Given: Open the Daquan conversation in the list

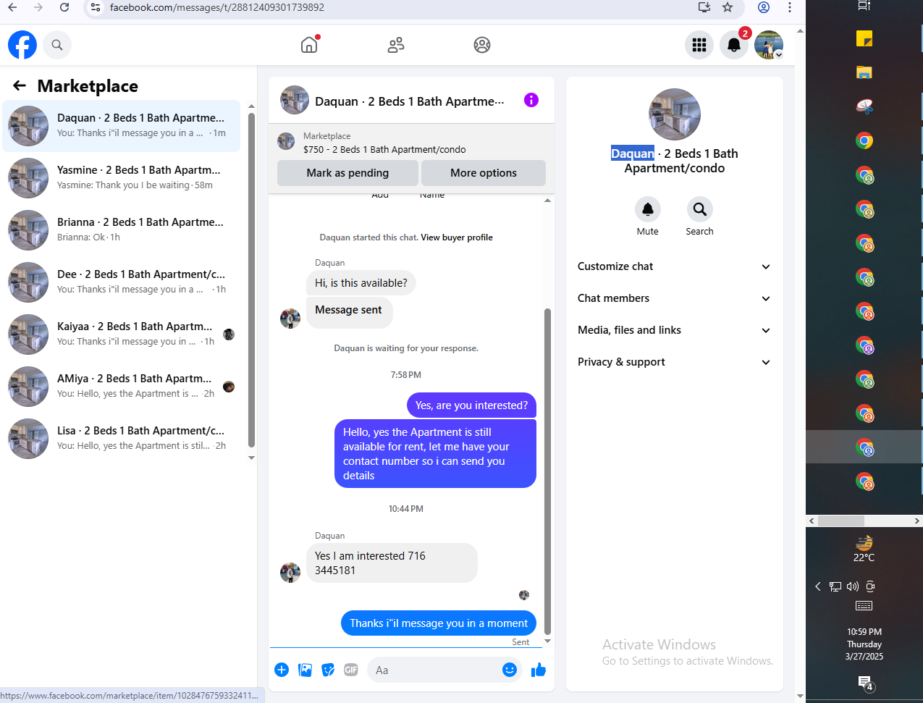Looking at the screenshot, I should tap(122, 126).
